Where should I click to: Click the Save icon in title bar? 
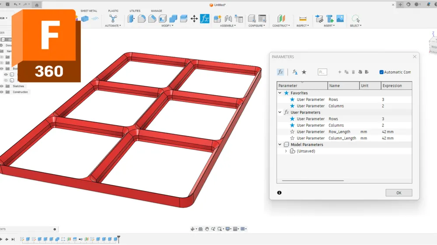tap(7, 4)
